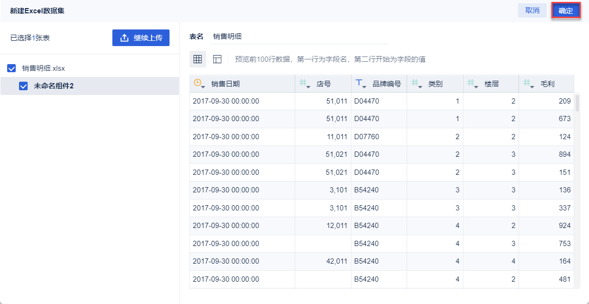Click the vertical scrollbar of the preview table
The height and width of the screenshot is (304, 589).
point(577,103)
